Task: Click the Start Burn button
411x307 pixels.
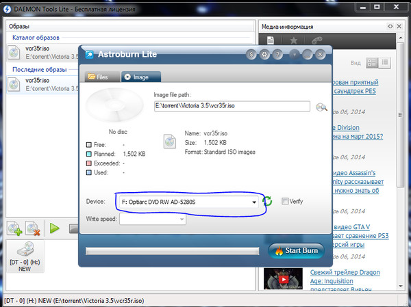Action: pyautogui.click(x=297, y=251)
